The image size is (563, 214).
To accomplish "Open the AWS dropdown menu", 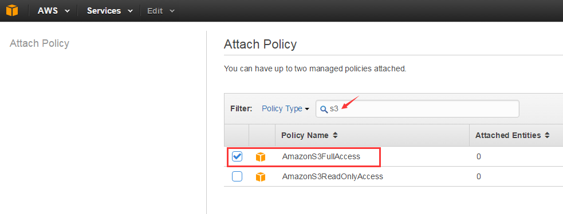I will click(53, 11).
